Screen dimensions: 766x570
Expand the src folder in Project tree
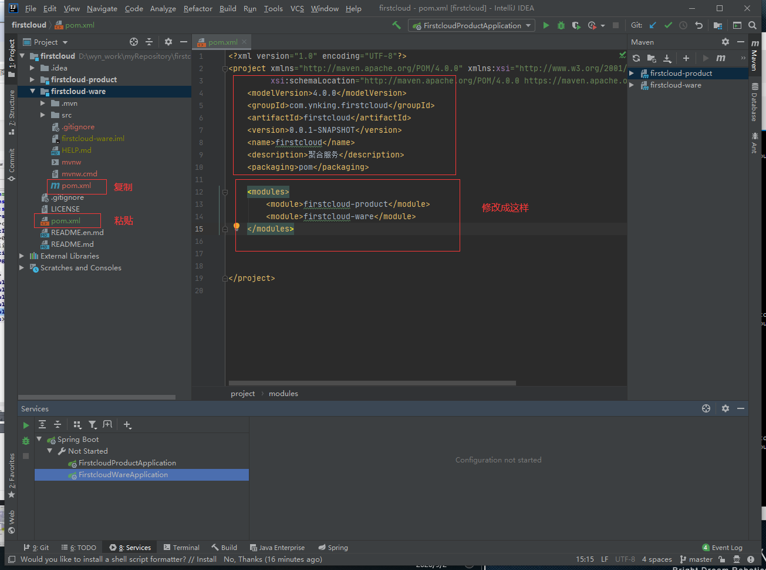coord(42,115)
